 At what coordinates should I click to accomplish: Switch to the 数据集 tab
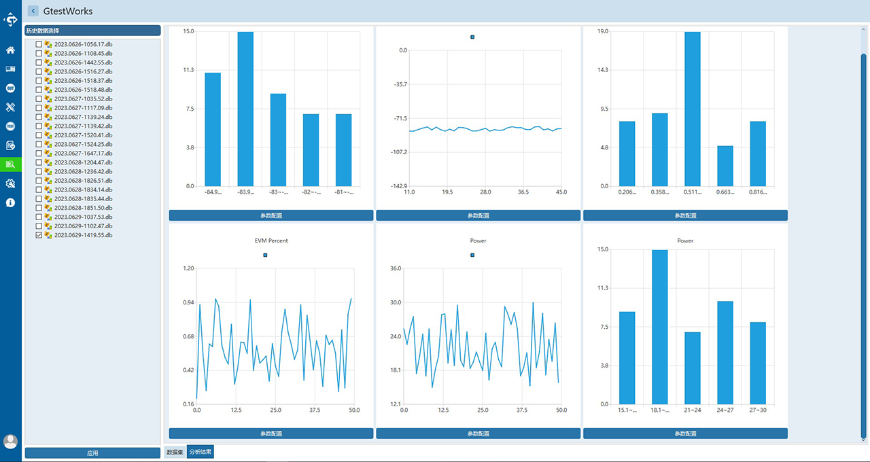pyautogui.click(x=175, y=452)
